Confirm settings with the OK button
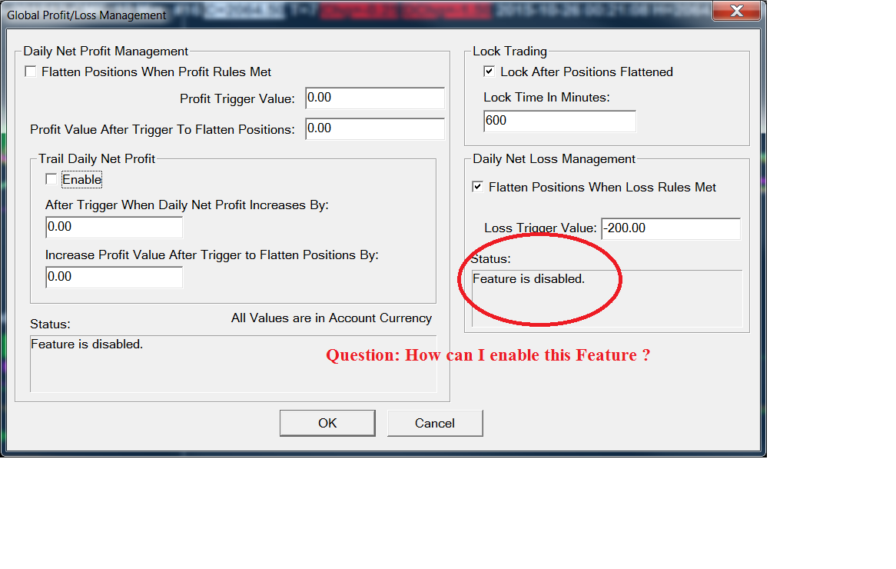 tap(327, 423)
